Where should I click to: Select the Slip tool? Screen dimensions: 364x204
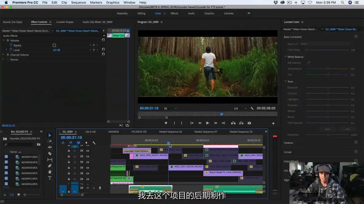50,160
